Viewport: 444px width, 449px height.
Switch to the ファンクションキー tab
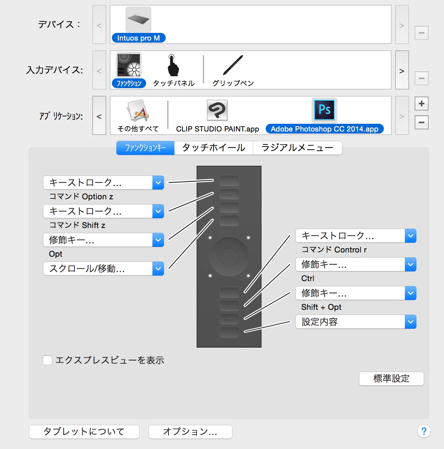pyautogui.click(x=145, y=148)
